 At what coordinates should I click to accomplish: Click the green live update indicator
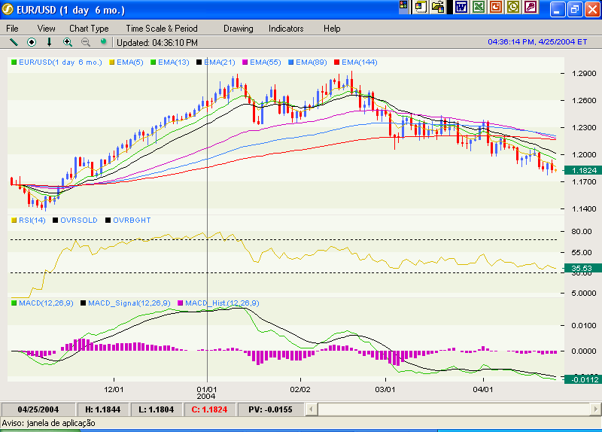coord(103,42)
